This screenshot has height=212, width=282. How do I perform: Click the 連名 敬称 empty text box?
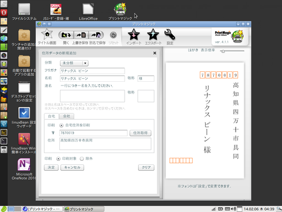click(x=146, y=96)
